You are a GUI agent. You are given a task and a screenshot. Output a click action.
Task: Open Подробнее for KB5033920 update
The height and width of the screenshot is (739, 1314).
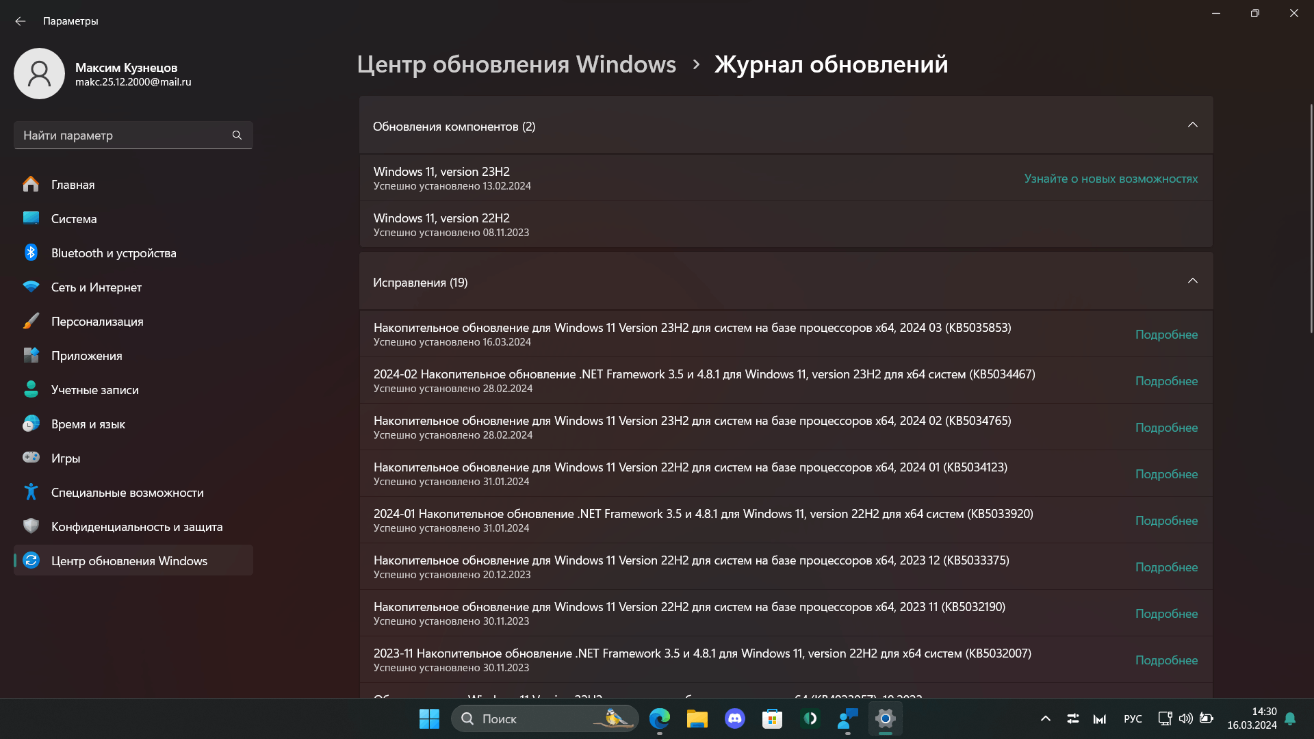tap(1166, 521)
